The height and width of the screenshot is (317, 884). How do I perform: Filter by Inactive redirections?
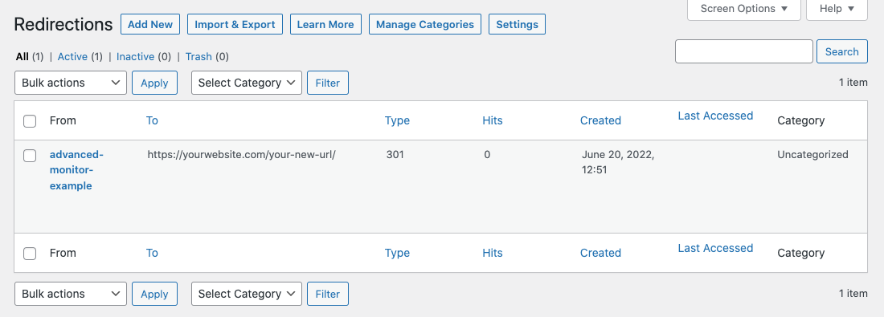(x=135, y=56)
